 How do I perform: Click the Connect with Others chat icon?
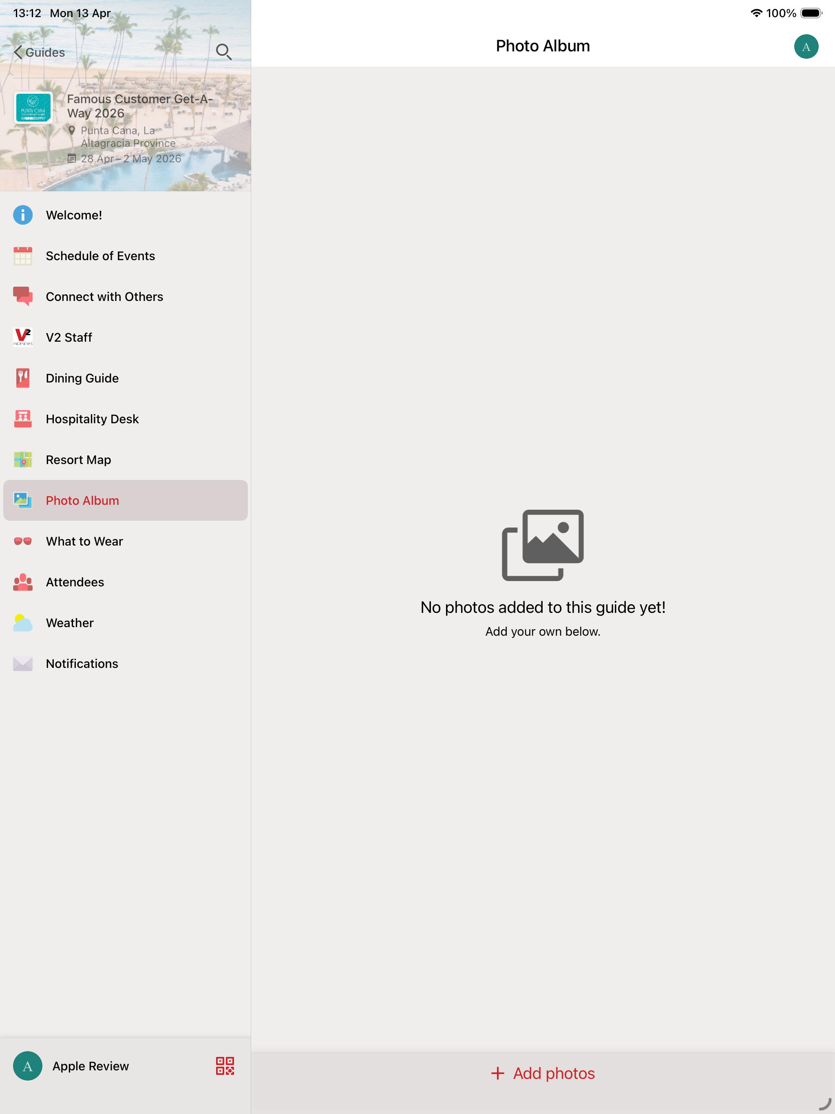click(23, 296)
